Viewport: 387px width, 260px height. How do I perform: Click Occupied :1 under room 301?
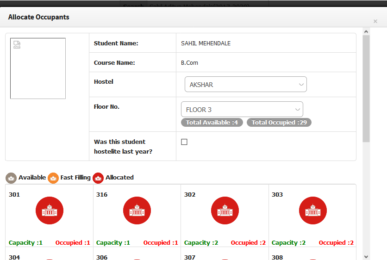pos(73,243)
